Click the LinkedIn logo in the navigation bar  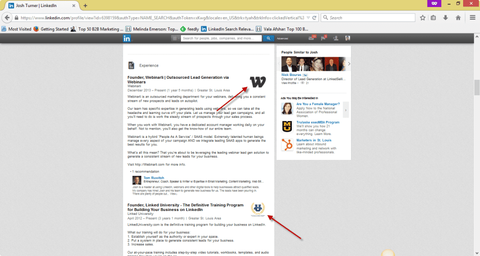click(x=127, y=38)
